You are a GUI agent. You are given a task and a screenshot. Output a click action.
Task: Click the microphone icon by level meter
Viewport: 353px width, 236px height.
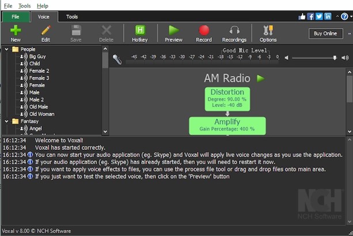117,59
